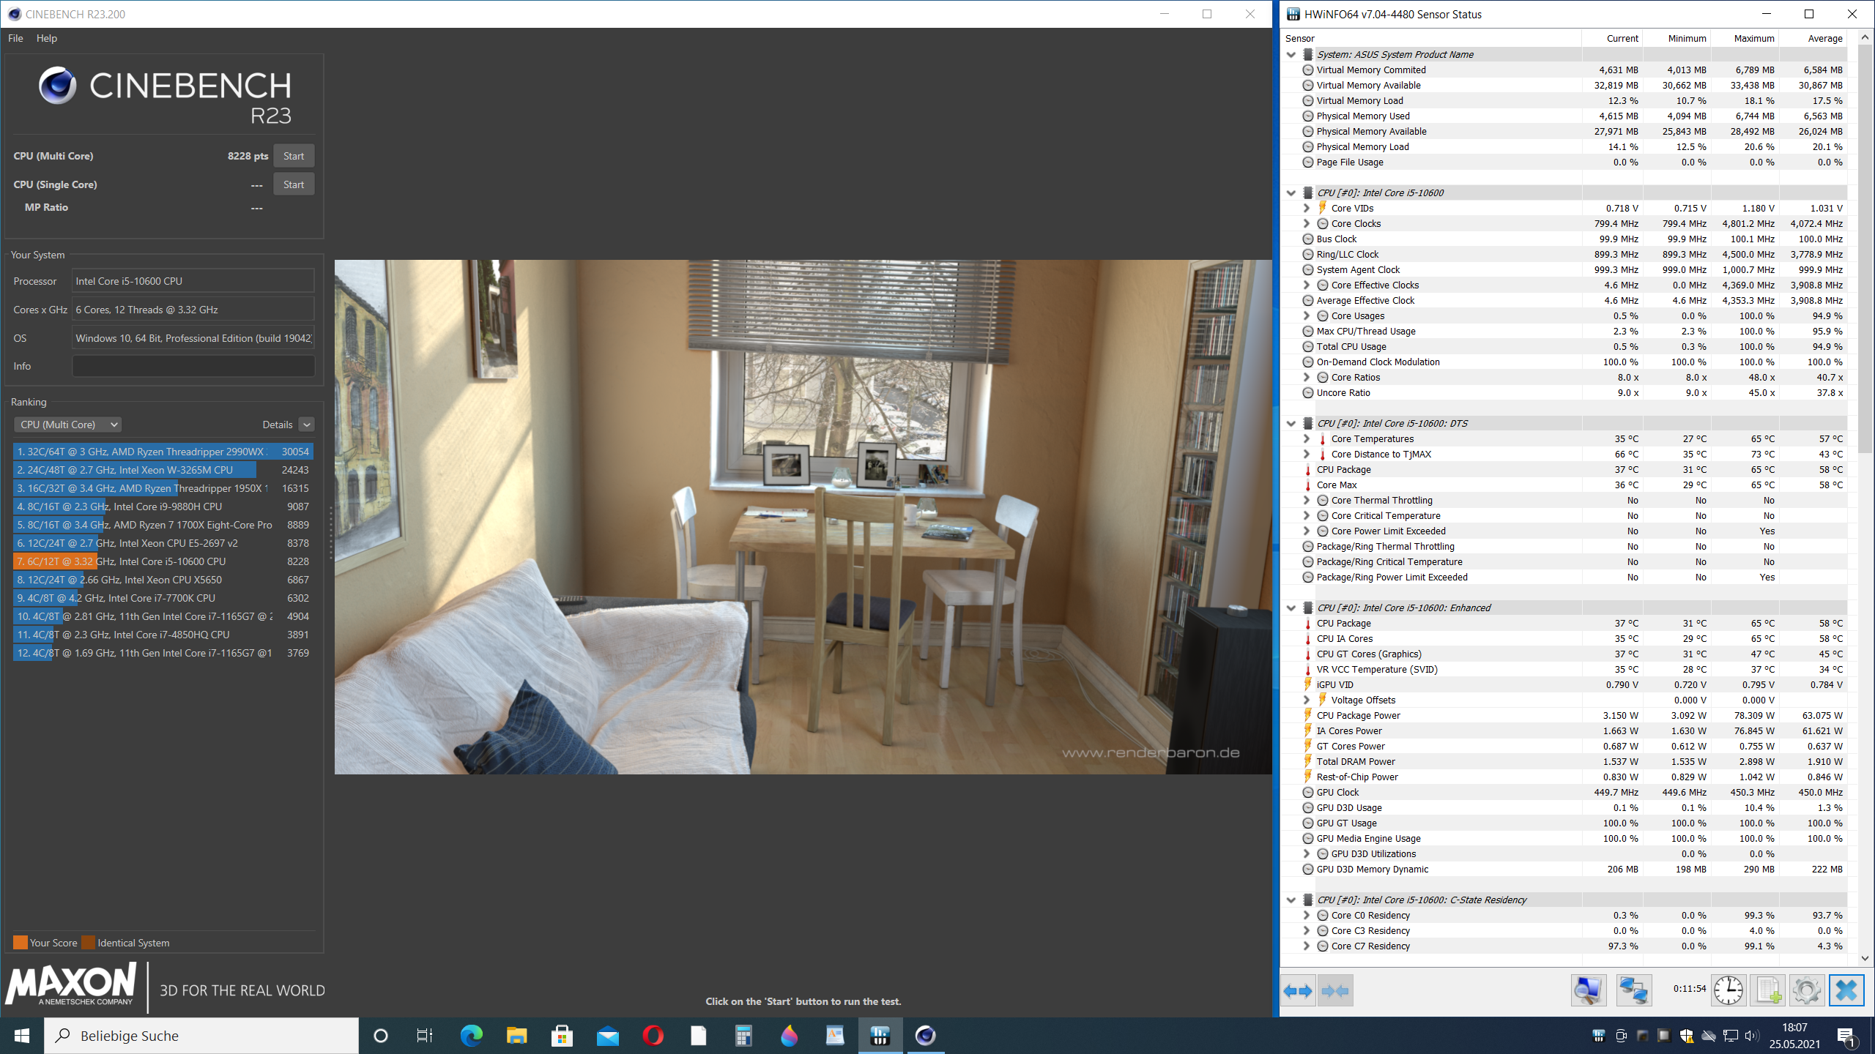Close sensors using the blue X icon
1875x1054 pixels.
[x=1846, y=991]
